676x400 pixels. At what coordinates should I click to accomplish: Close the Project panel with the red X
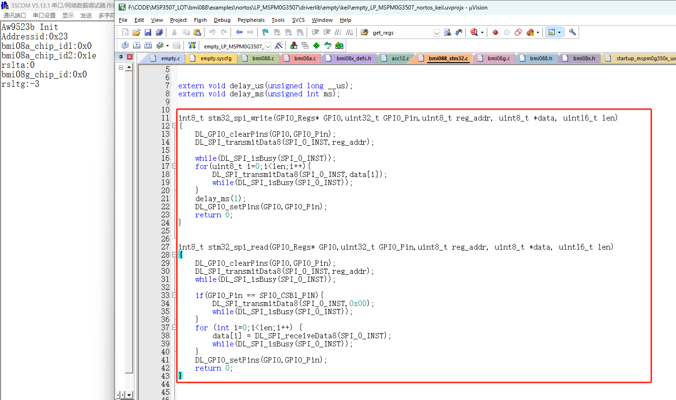click(x=129, y=56)
